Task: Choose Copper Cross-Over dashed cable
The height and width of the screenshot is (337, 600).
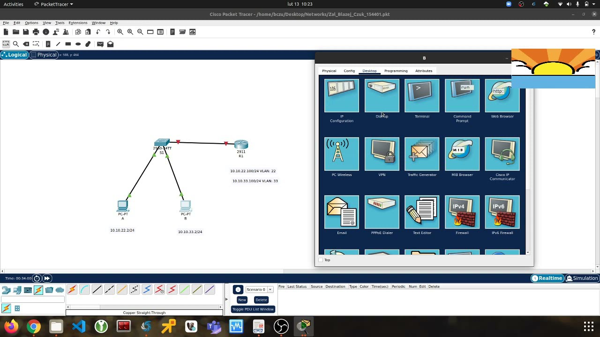Action: 109,290
